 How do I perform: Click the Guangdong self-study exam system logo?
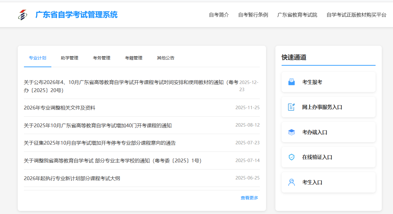click(23, 15)
